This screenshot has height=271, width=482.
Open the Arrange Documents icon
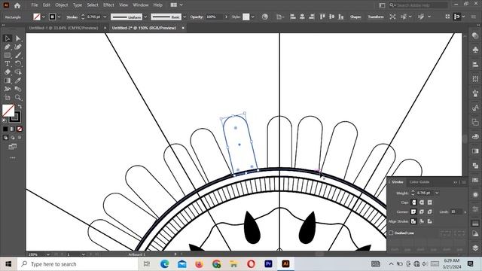(174, 5)
